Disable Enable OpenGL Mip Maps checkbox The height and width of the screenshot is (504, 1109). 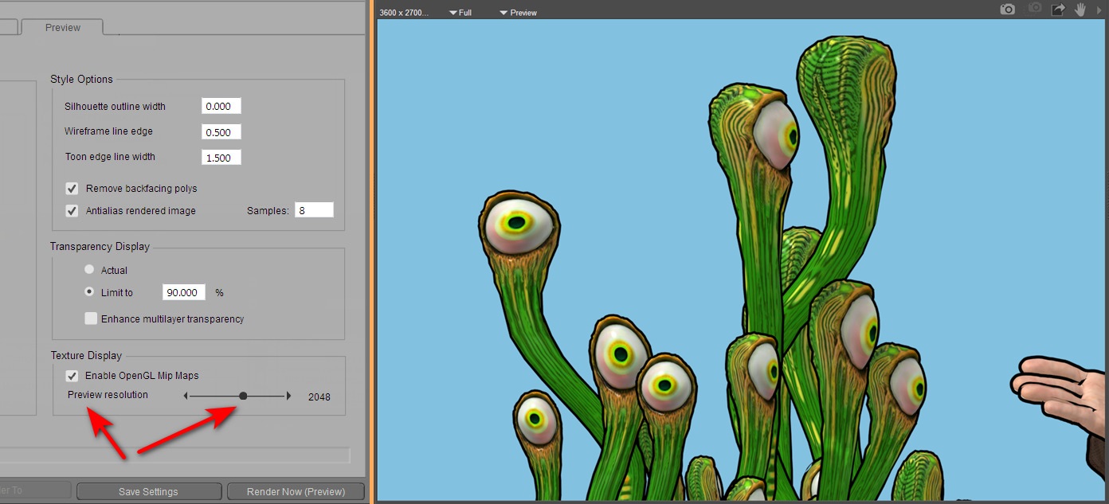pyautogui.click(x=72, y=376)
